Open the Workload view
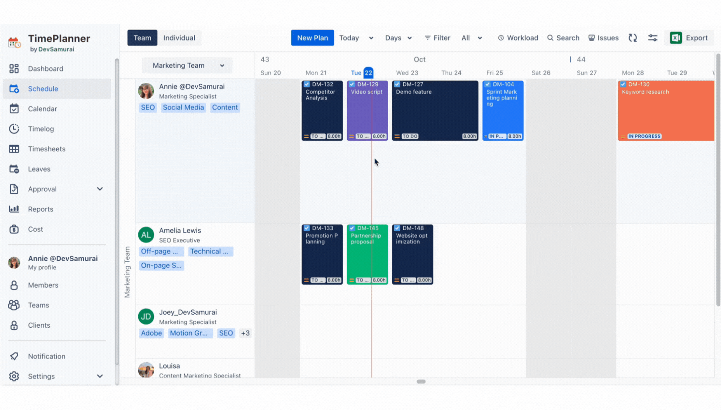This screenshot has height=410, width=721. 518,38
